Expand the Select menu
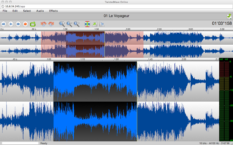233x145 pixels. (27, 11)
